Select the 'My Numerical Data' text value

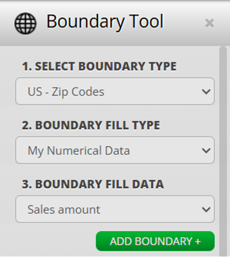[x=79, y=151]
